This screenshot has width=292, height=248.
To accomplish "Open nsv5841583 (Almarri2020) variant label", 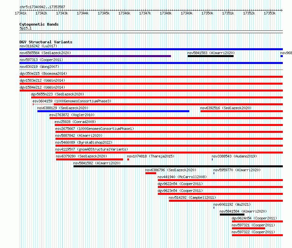I will click(x=211, y=53).
